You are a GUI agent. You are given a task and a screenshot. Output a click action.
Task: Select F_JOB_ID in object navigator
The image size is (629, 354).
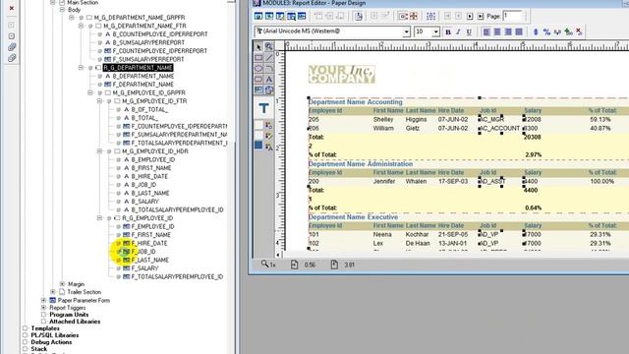[x=143, y=252]
